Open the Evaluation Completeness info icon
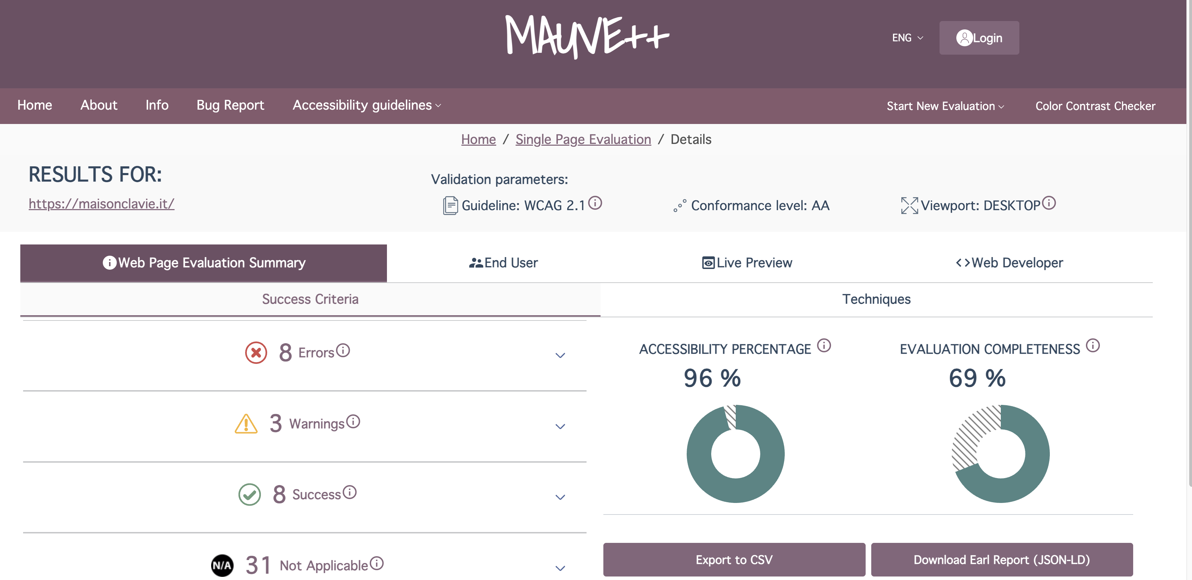The height and width of the screenshot is (580, 1192). point(1093,345)
